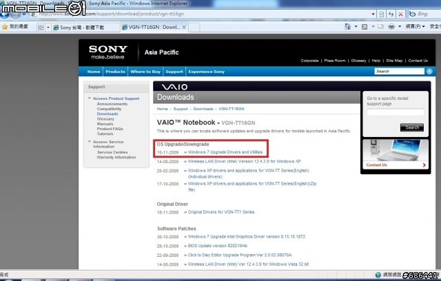This screenshot has width=441, height=281.
Task: Click the Home page icon in command bar
Action: click(347, 27)
